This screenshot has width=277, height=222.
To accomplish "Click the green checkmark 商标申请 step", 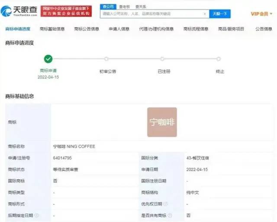I will (x=48, y=59).
